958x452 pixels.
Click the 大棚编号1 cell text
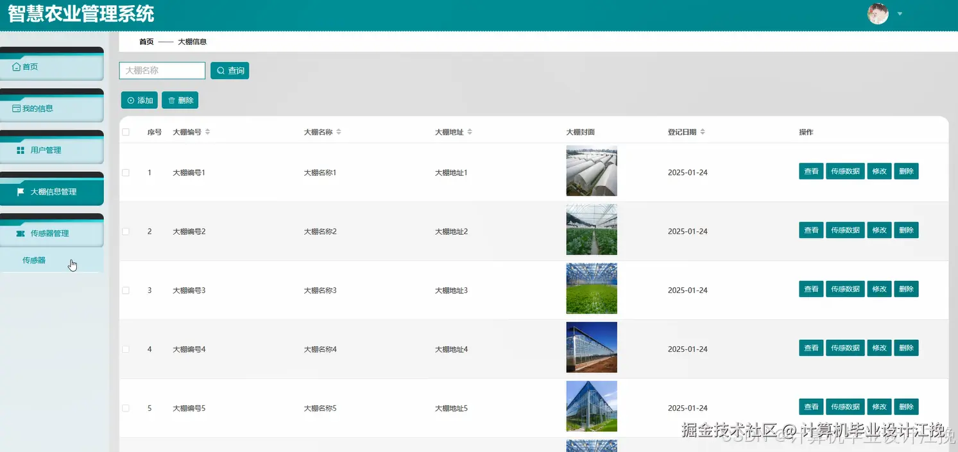tap(189, 172)
